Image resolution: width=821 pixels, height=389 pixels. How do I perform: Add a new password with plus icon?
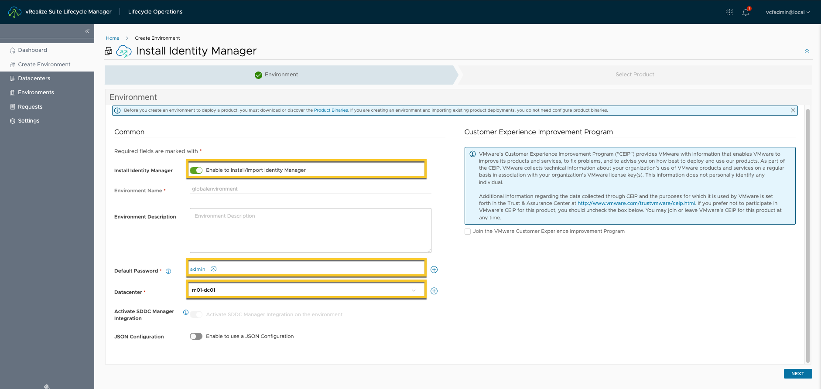tap(434, 270)
